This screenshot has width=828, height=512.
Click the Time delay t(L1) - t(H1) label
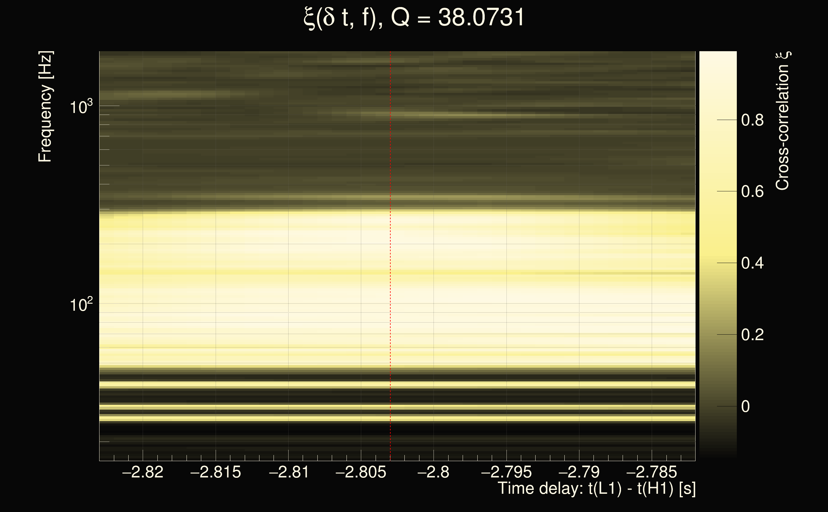pyautogui.click(x=596, y=489)
